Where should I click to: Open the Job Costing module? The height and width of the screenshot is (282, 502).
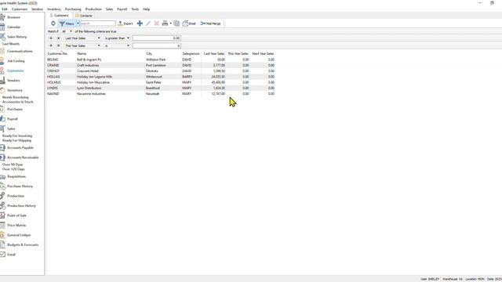click(16, 61)
